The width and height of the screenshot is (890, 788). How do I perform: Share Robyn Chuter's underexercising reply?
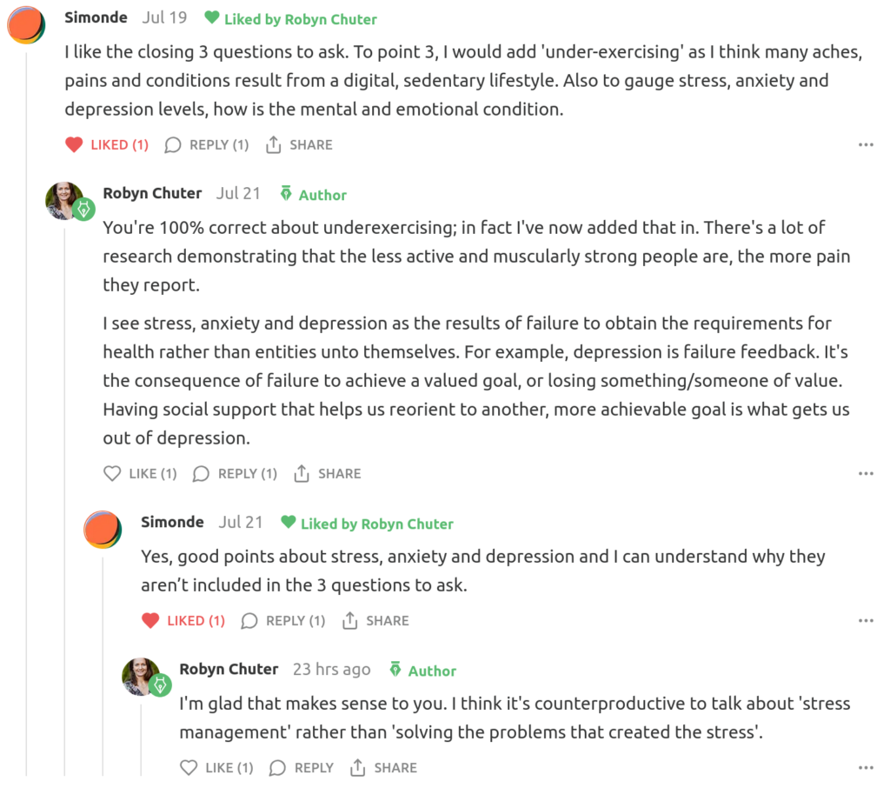tap(328, 474)
